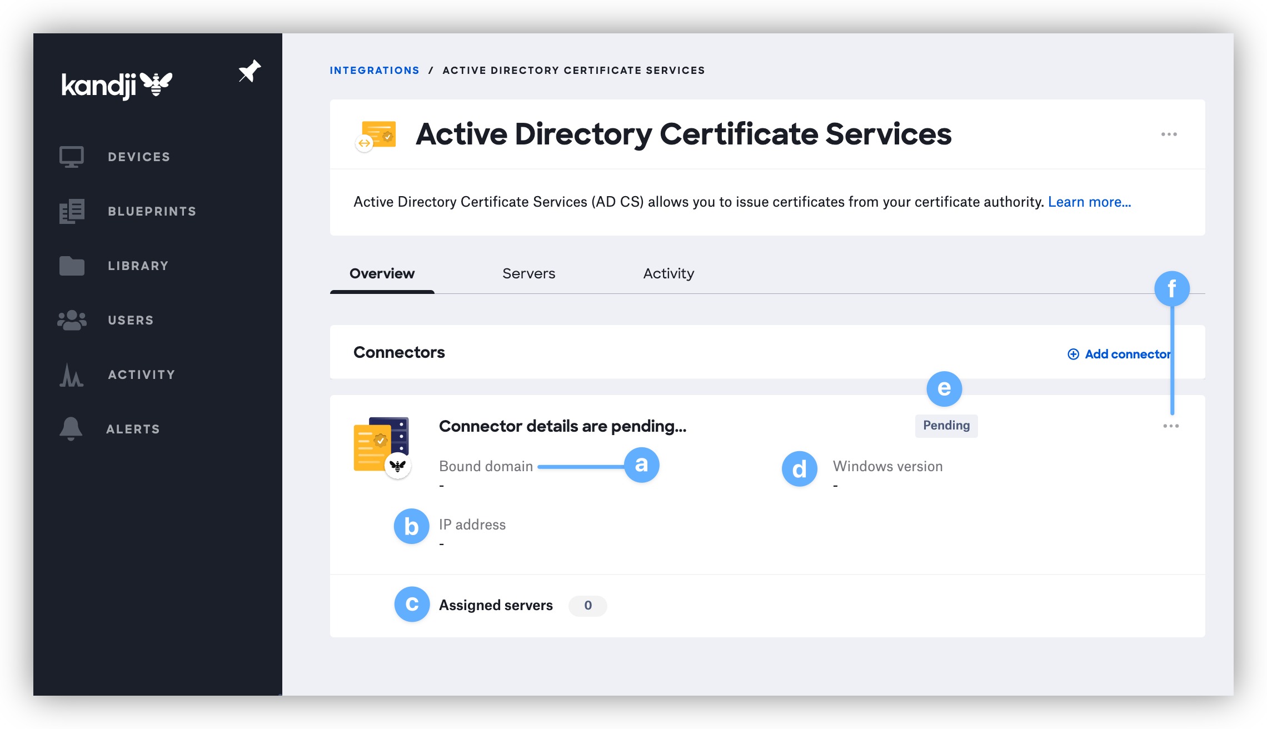Click the Learn more link
This screenshot has width=1267, height=729.
tap(1089, 202)
